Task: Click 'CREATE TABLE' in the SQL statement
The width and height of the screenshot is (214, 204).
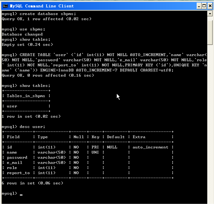Action: coord(35,55)
